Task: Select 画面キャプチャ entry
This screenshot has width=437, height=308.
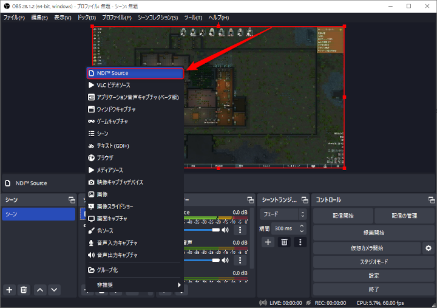Action: [135, 219]
